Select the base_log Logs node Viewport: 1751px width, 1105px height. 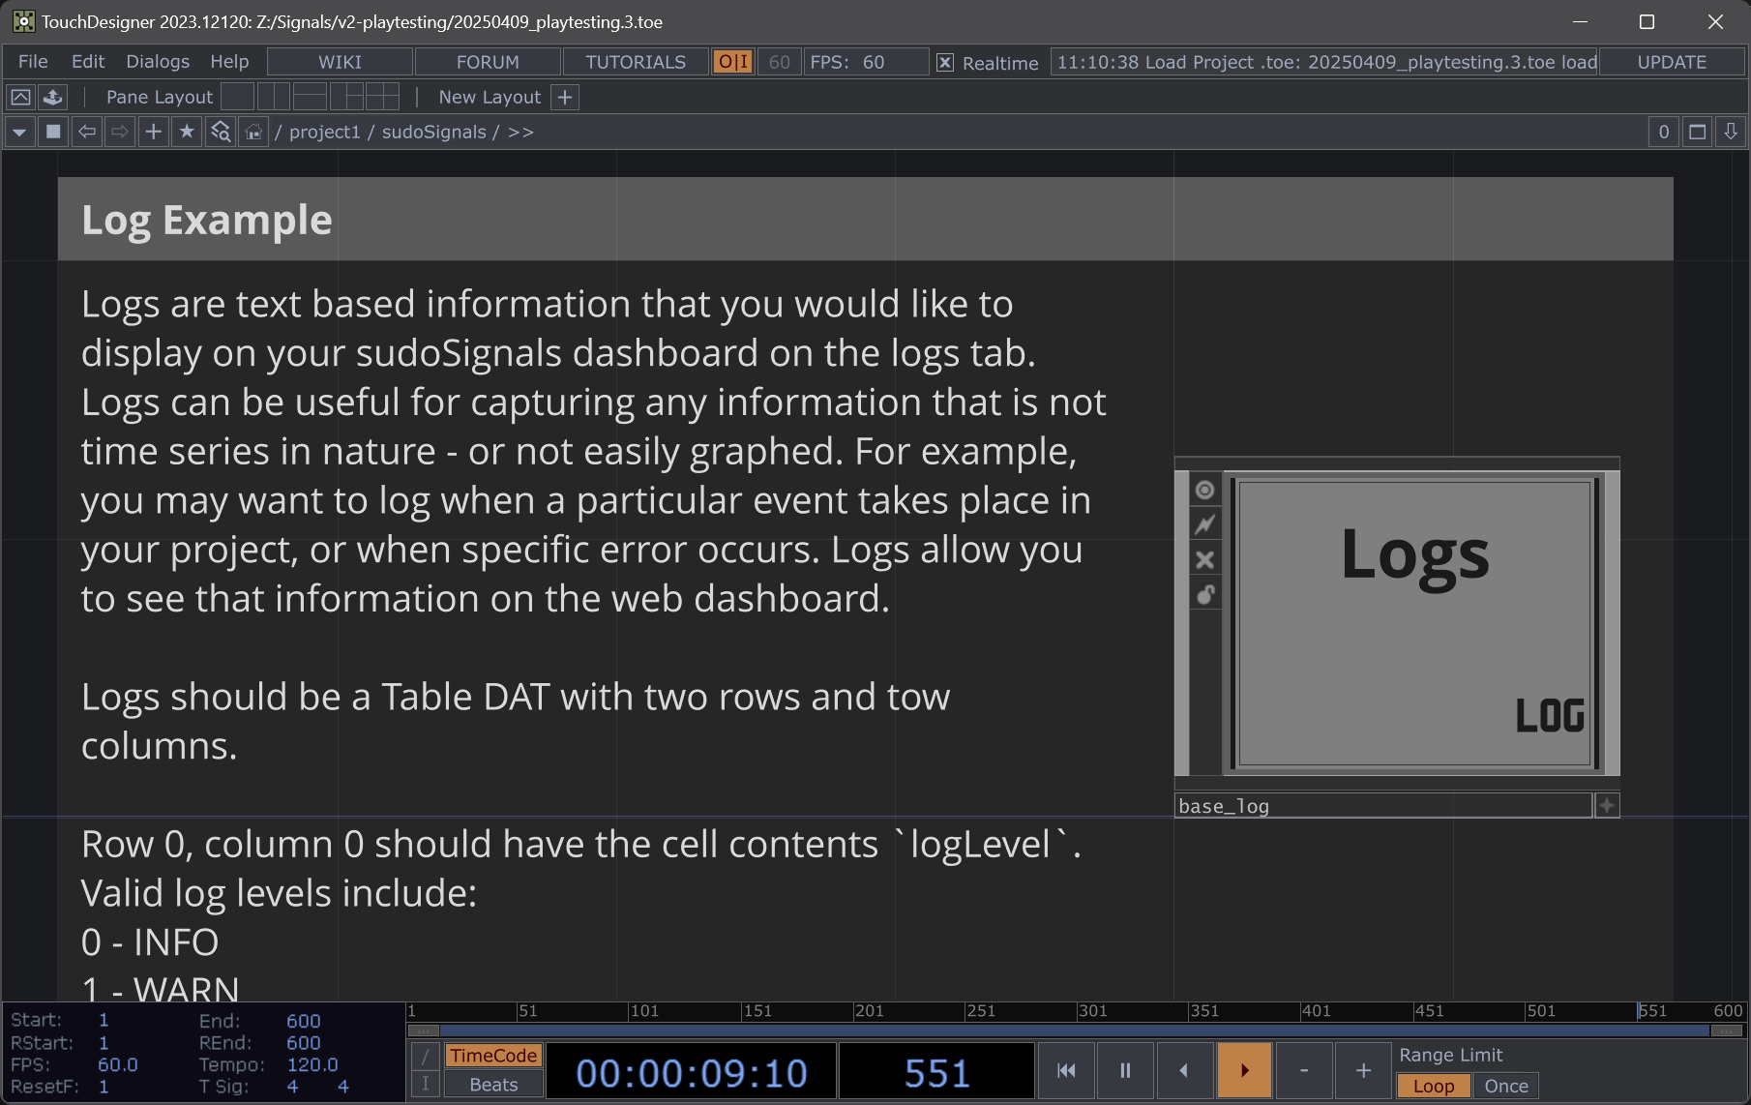1414,623
